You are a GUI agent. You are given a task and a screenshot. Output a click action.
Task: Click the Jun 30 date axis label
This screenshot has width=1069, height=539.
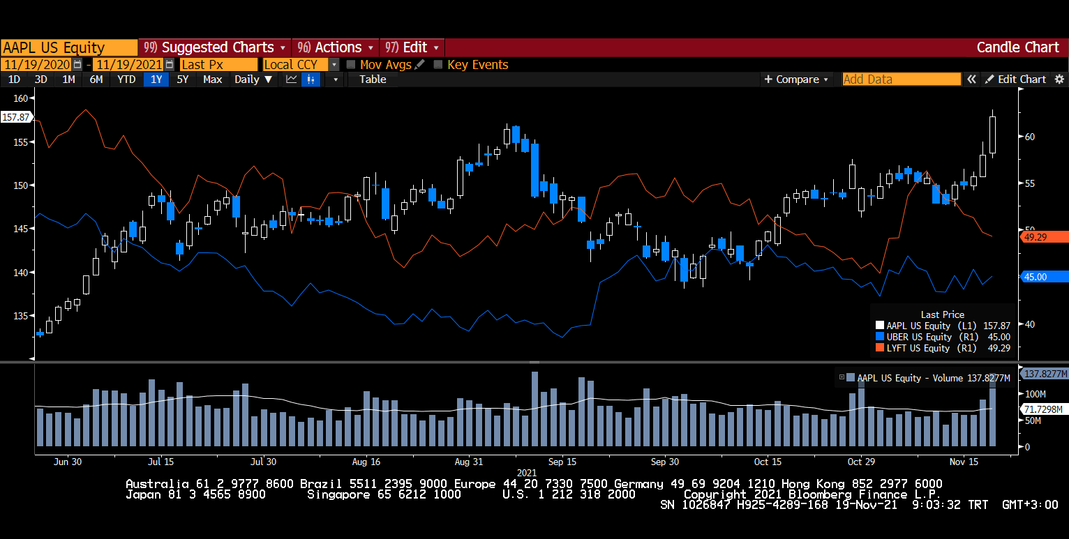click(67, 462)
